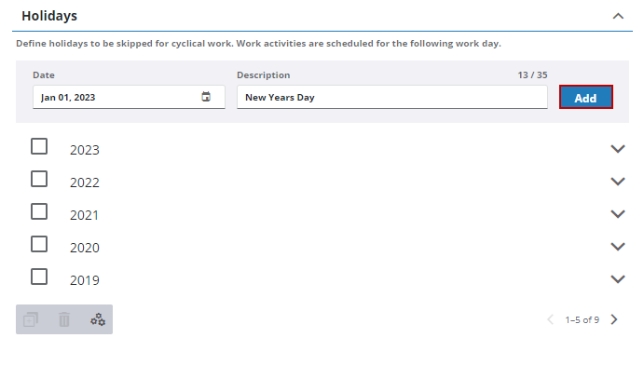The height and width of the screenshot is (365, 644).
Task: Check the 2023 checkbox
Action: pyautogui.click(x=39, y=146)
